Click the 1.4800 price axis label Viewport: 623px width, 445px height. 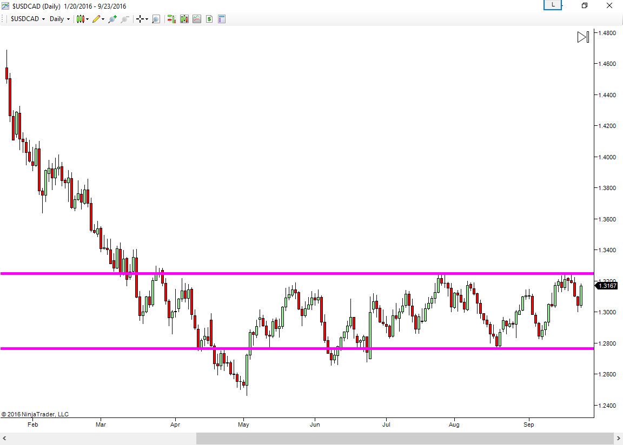607,33
